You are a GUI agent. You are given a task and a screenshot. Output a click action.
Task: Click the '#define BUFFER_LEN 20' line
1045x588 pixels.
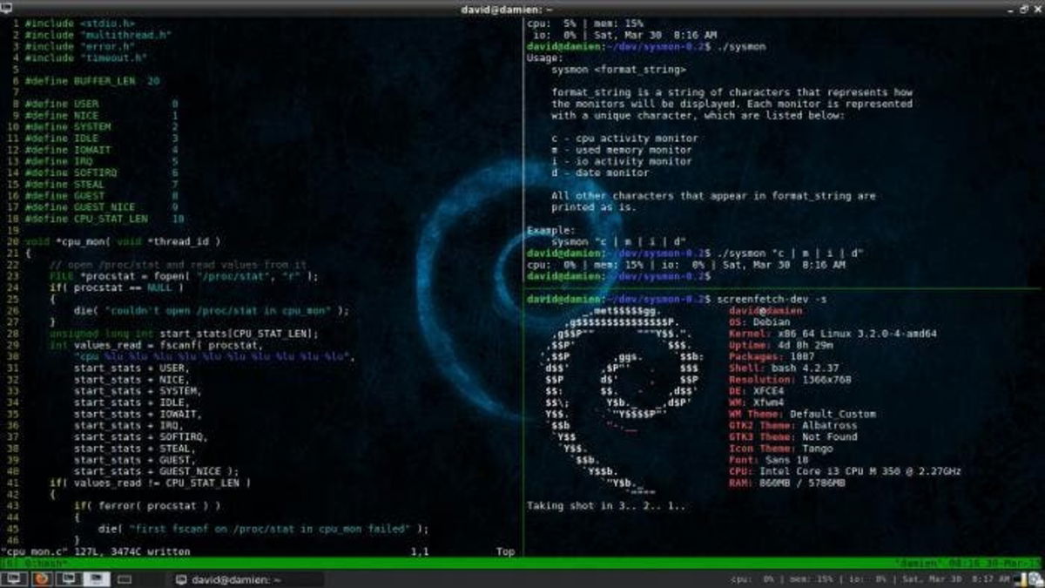[x=92, y=80]
